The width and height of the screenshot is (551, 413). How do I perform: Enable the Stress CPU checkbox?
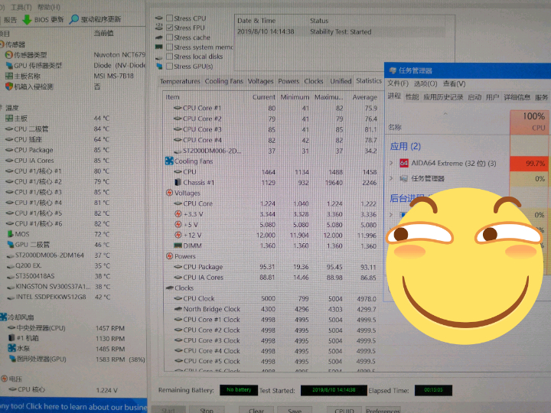click(x=169, y=18)
